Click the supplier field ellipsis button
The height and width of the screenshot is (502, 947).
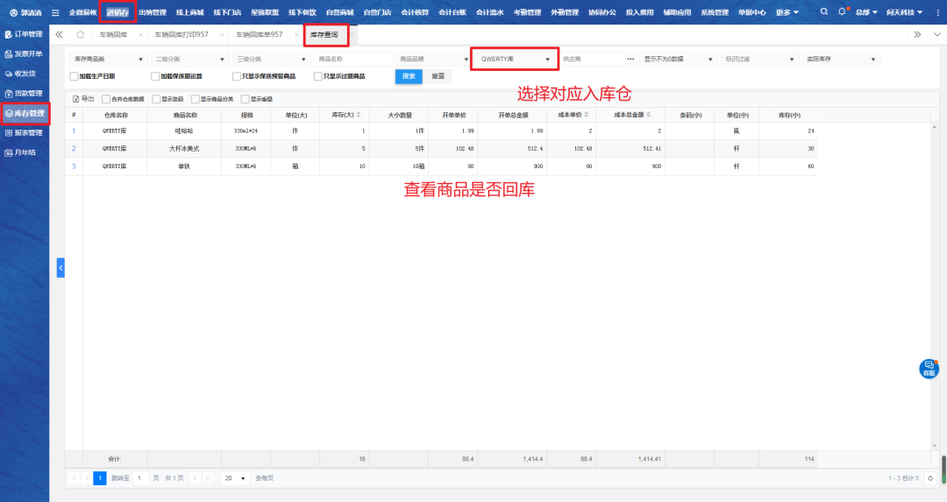pos(630,60)
